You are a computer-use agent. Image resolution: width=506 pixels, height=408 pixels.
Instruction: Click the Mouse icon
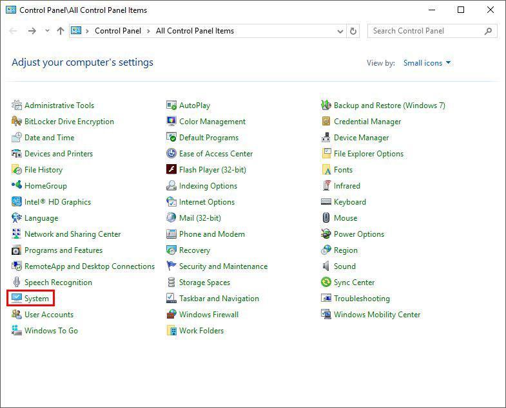(327, 218)
